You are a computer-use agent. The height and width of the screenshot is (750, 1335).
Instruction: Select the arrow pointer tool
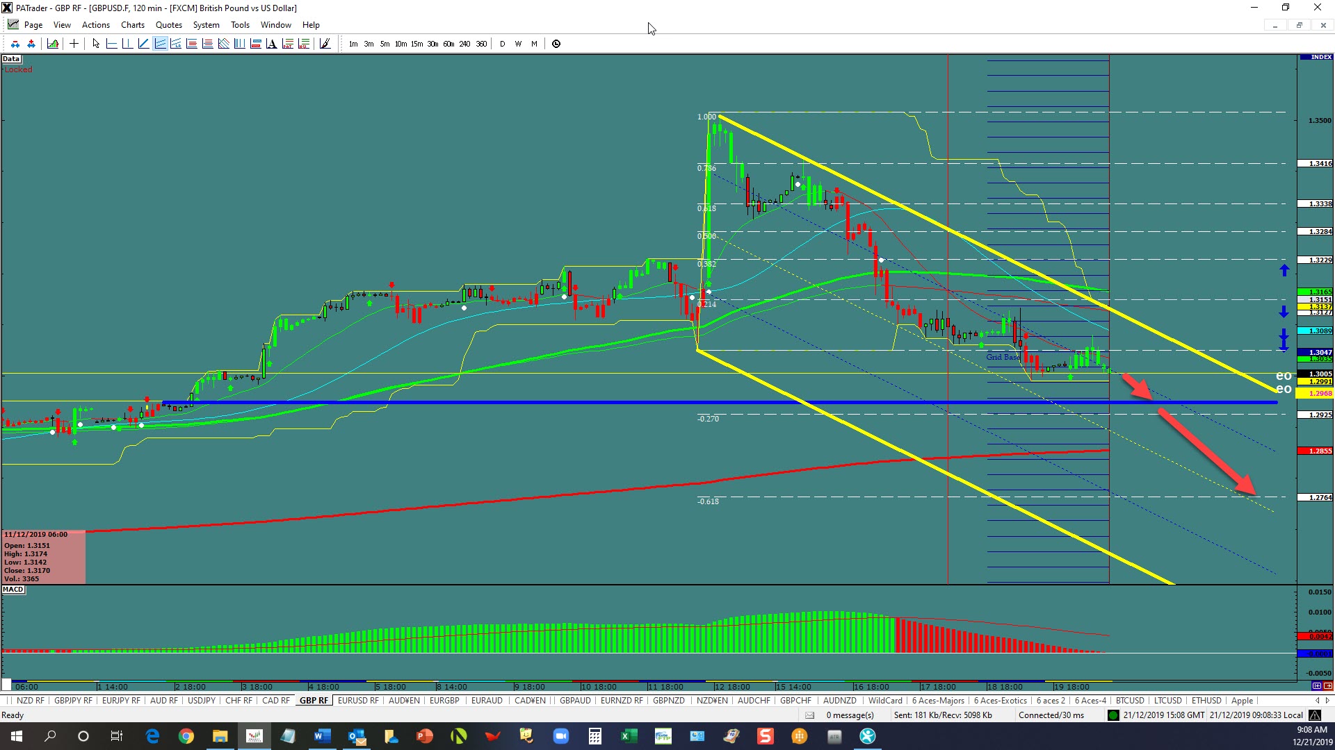click(x=96, y=44)
